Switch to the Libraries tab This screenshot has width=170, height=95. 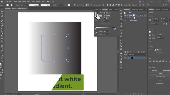tap(158, 9)
